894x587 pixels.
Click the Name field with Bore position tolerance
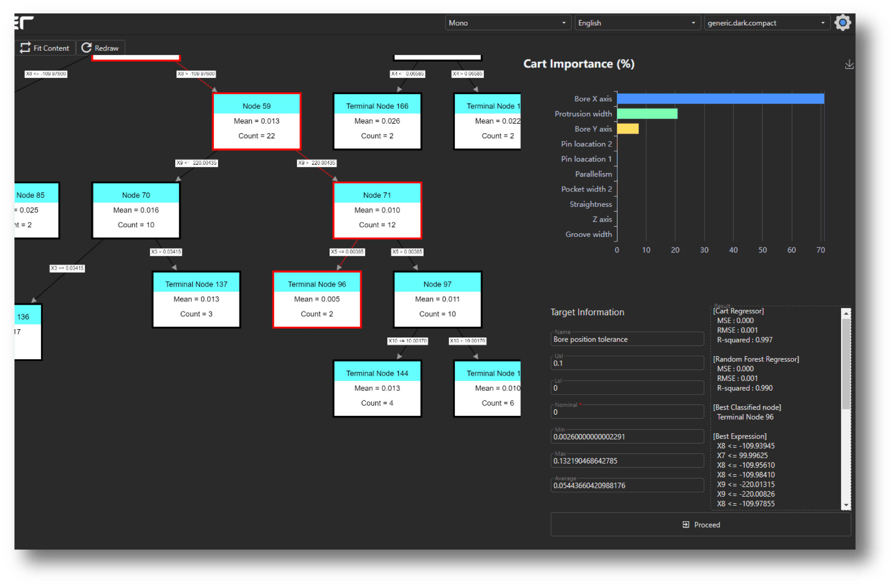[x=626, y=339]
